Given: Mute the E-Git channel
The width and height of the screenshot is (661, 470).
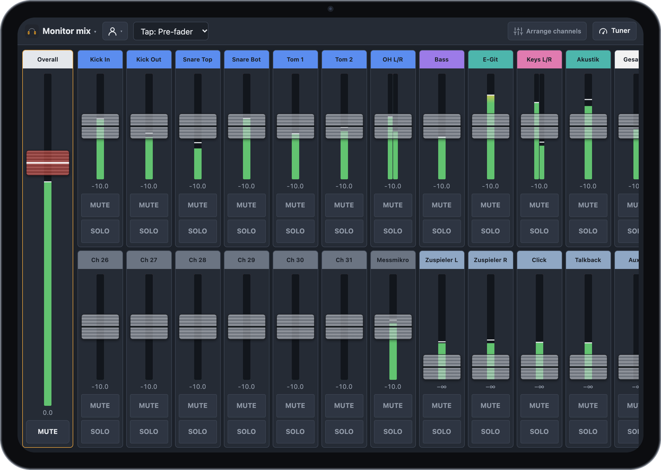Looking at the screenshot, I should tap(491, 205).
